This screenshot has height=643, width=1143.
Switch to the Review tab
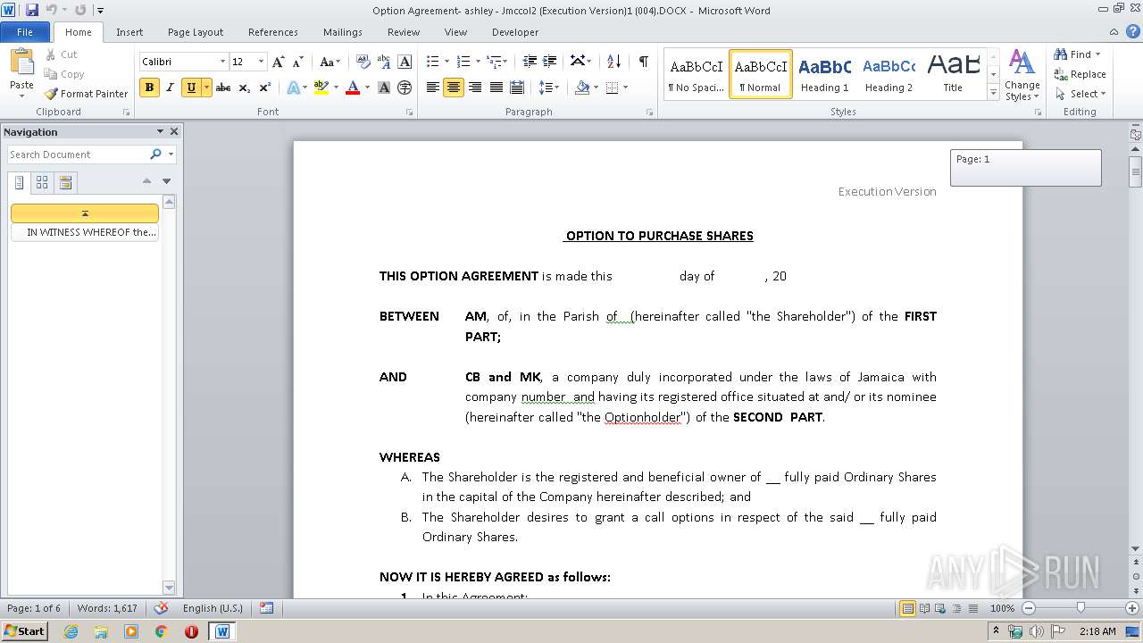404,32
